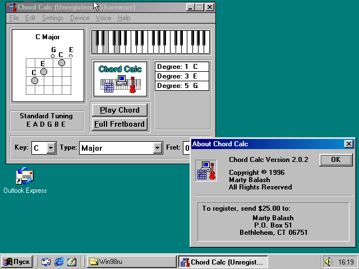Screen dimensions: 359x269
Task: Open the Outlook Express desktop icon
Action: (25, 180)
